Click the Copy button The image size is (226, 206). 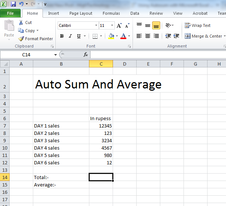click(26, 31)
